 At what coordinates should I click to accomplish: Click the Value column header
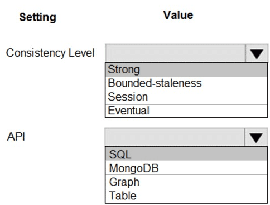pyautogui.click(x=179, y=15)
